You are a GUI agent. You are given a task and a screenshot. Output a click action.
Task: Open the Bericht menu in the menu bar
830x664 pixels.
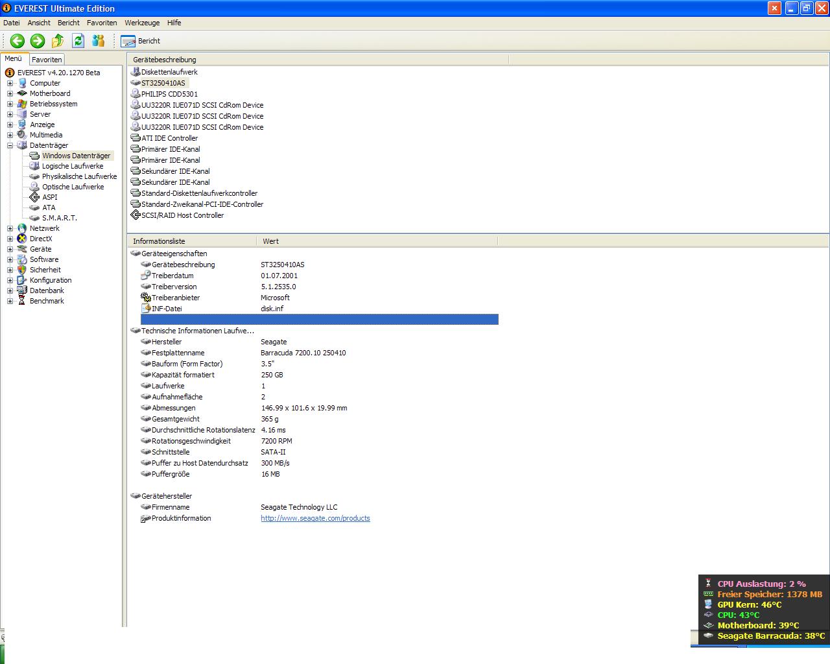[x=69, y=23]
